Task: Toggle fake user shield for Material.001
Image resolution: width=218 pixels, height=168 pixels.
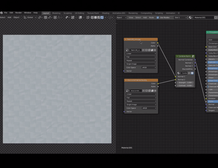Action: click(x=216, y=18)
